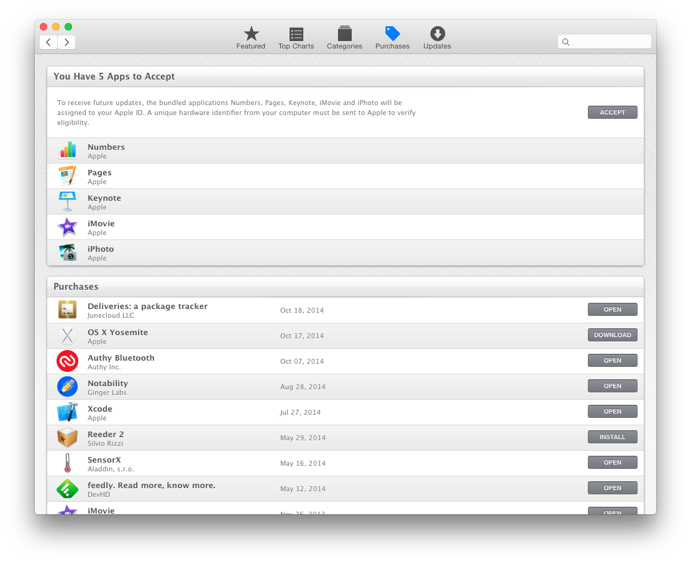Image resolution: width=691 pixels, height=564 pixels.
Task: Click the Pages app icon
Action: tap(68, 176)
